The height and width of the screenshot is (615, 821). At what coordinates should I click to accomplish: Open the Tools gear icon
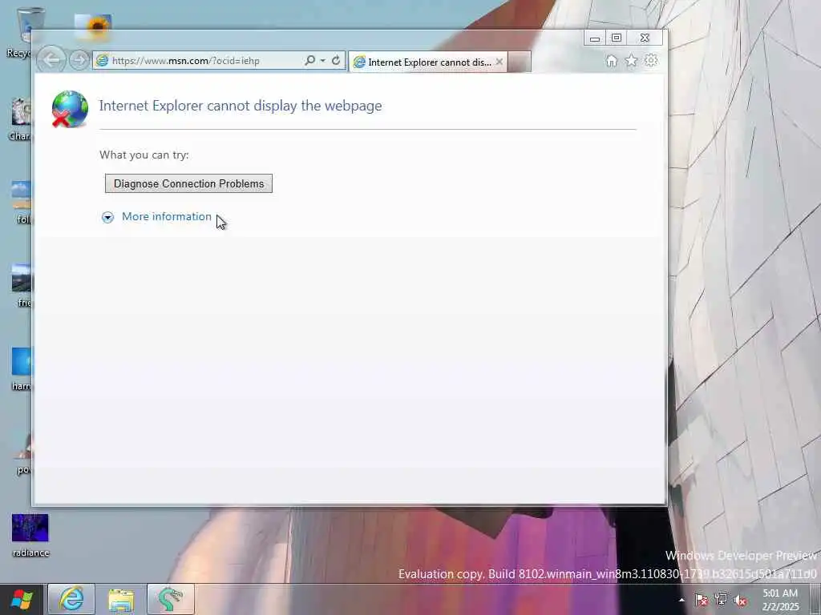(x=651, y=61)
